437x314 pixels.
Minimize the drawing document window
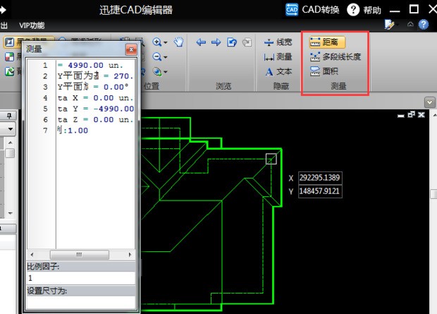coord(401,115)
